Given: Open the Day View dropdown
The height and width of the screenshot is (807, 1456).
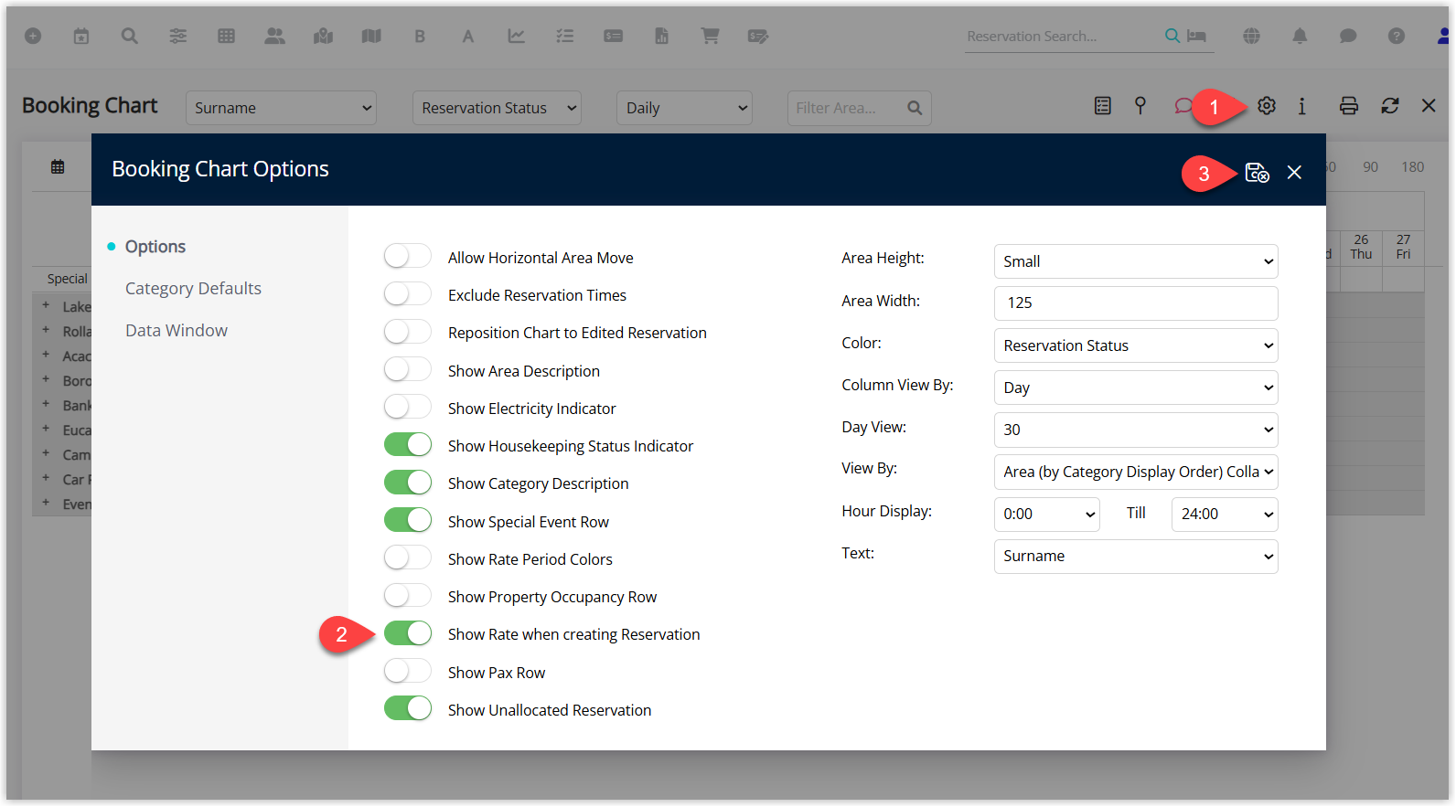Looking at the screenshot, I should (1136, 430).
